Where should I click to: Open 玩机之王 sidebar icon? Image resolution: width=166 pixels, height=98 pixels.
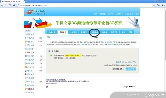(25, 53)
